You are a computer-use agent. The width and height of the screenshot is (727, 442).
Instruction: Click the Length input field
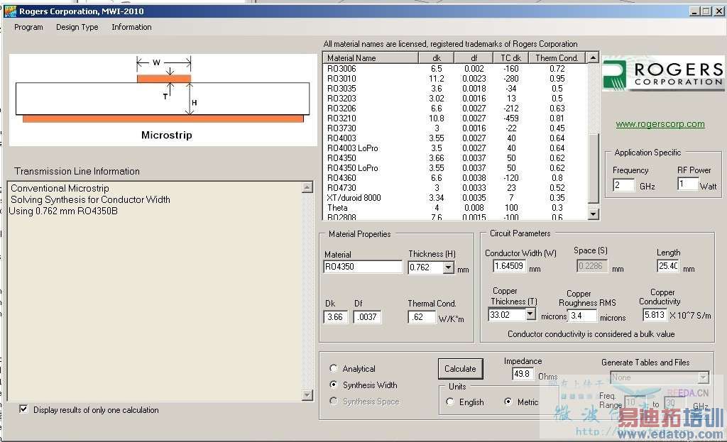(668, 266)
